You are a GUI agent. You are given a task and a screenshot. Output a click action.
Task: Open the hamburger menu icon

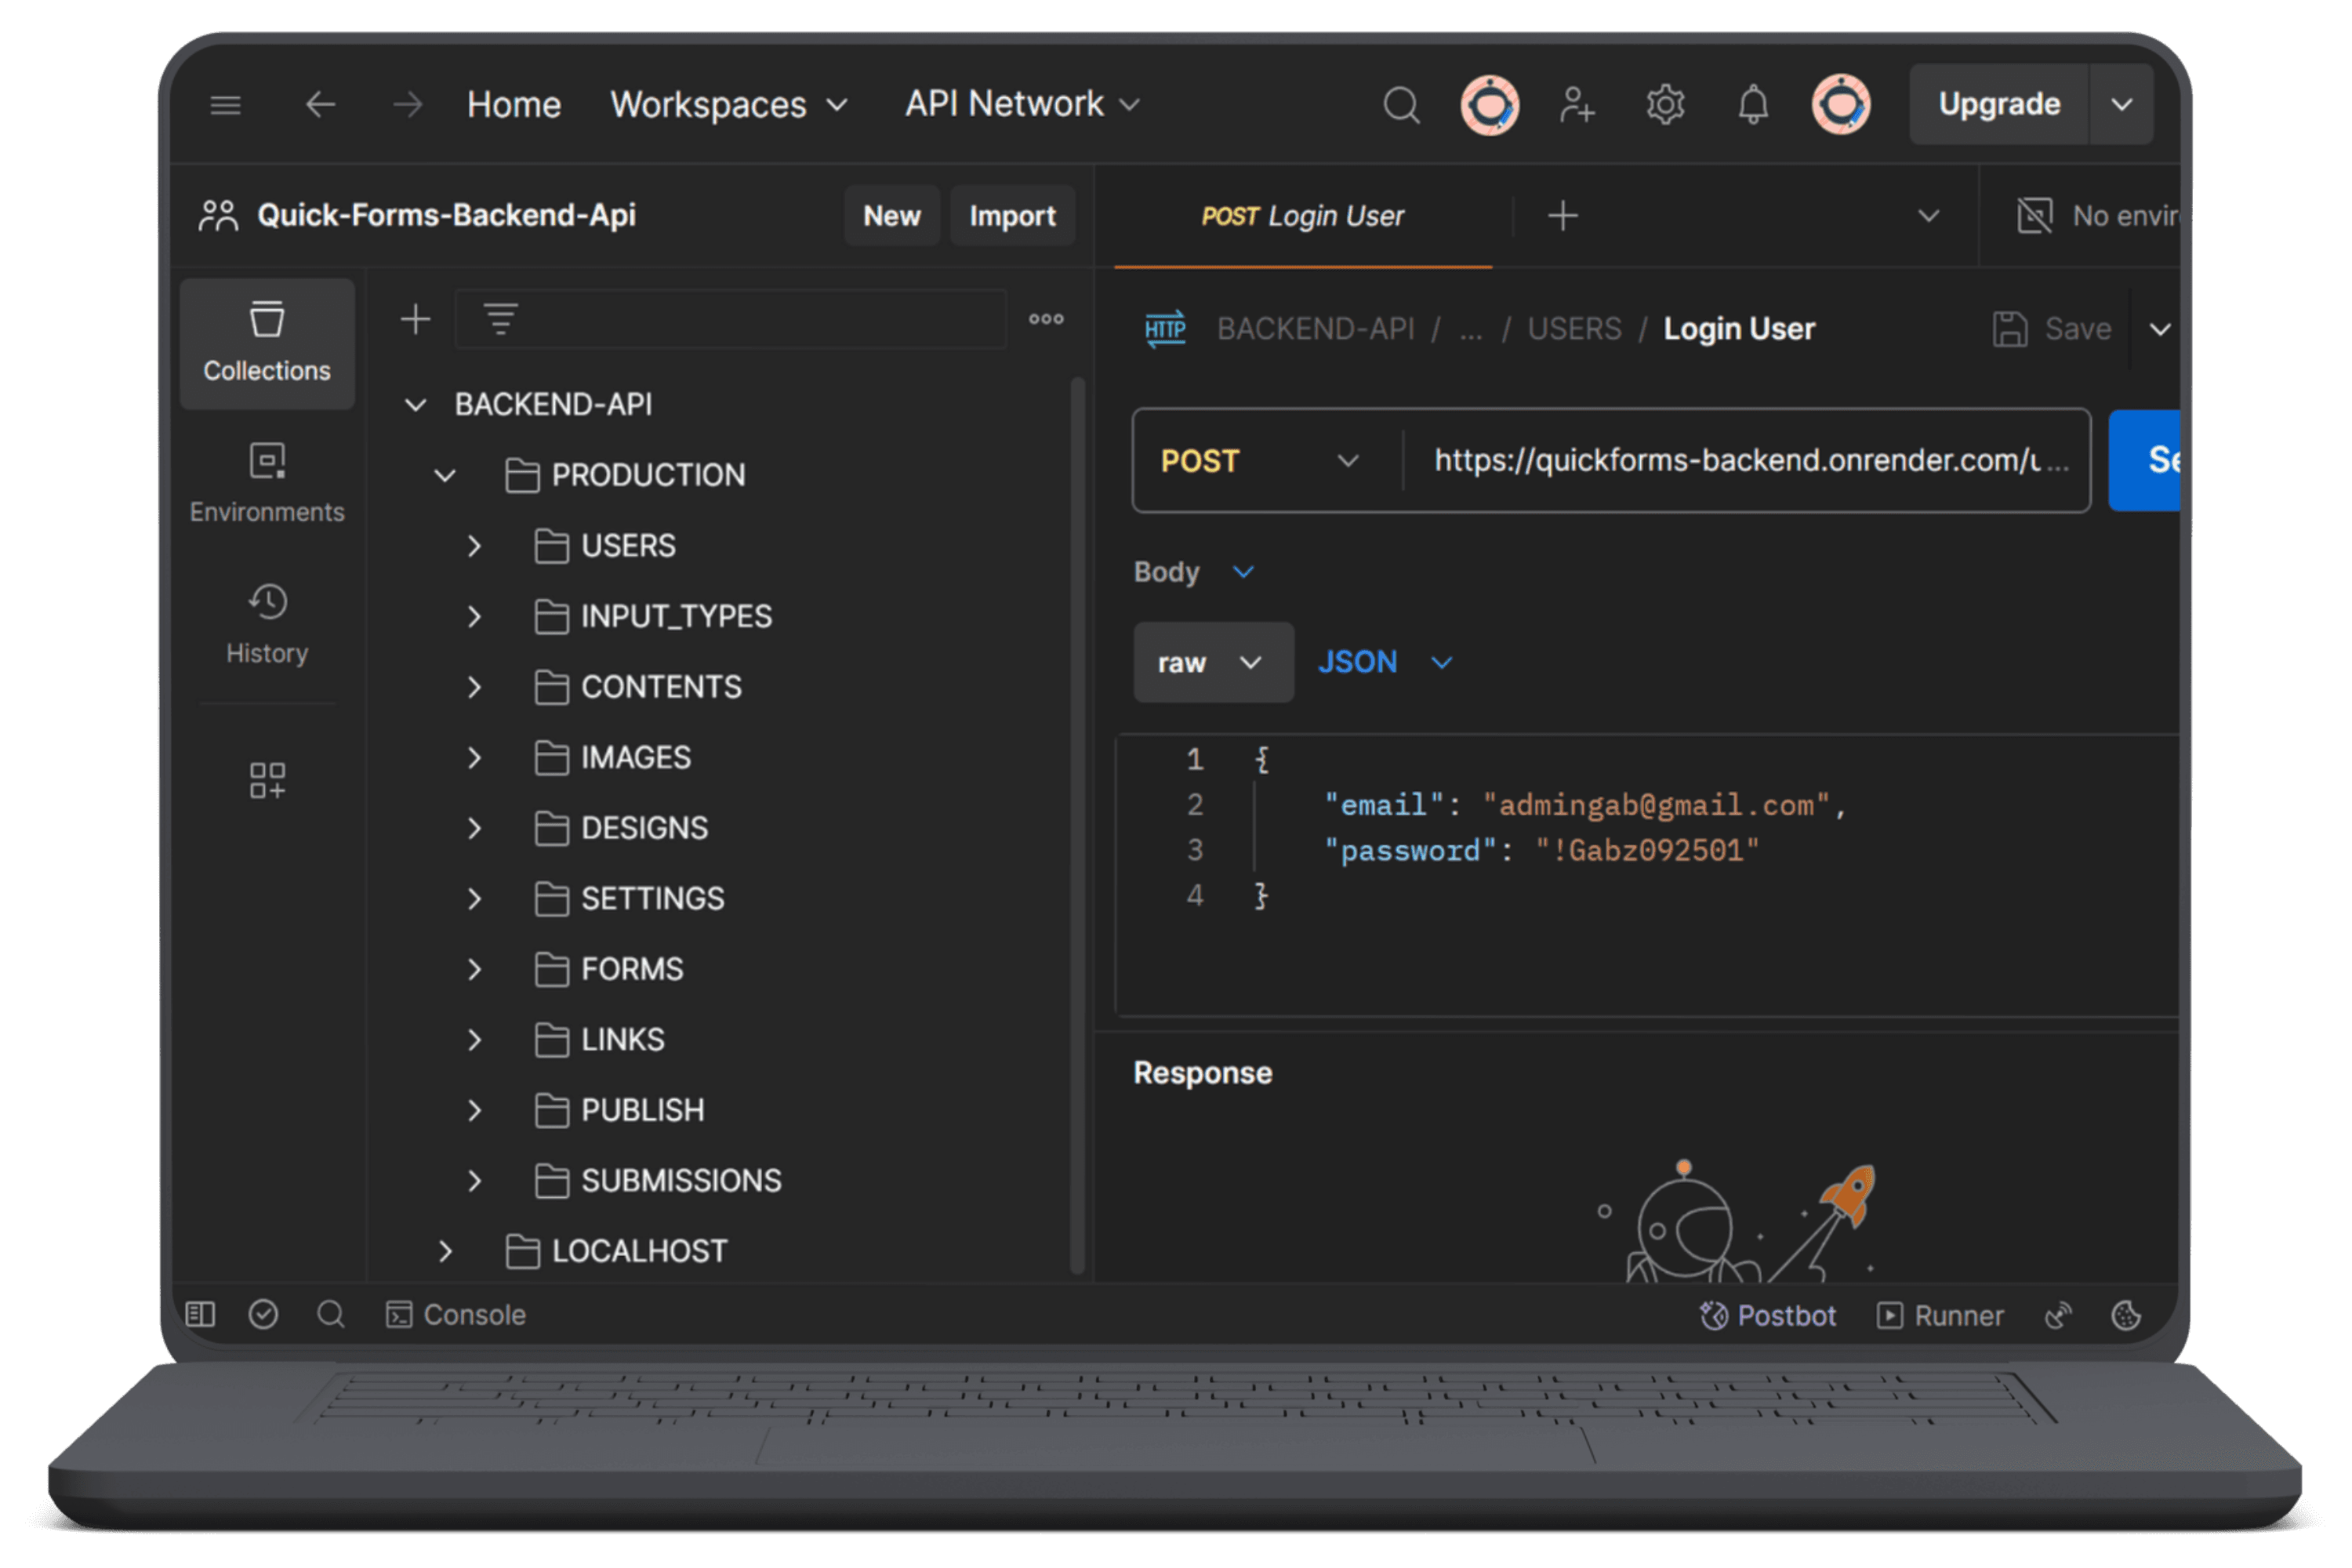pyautogui.click(x=225, y=104)
